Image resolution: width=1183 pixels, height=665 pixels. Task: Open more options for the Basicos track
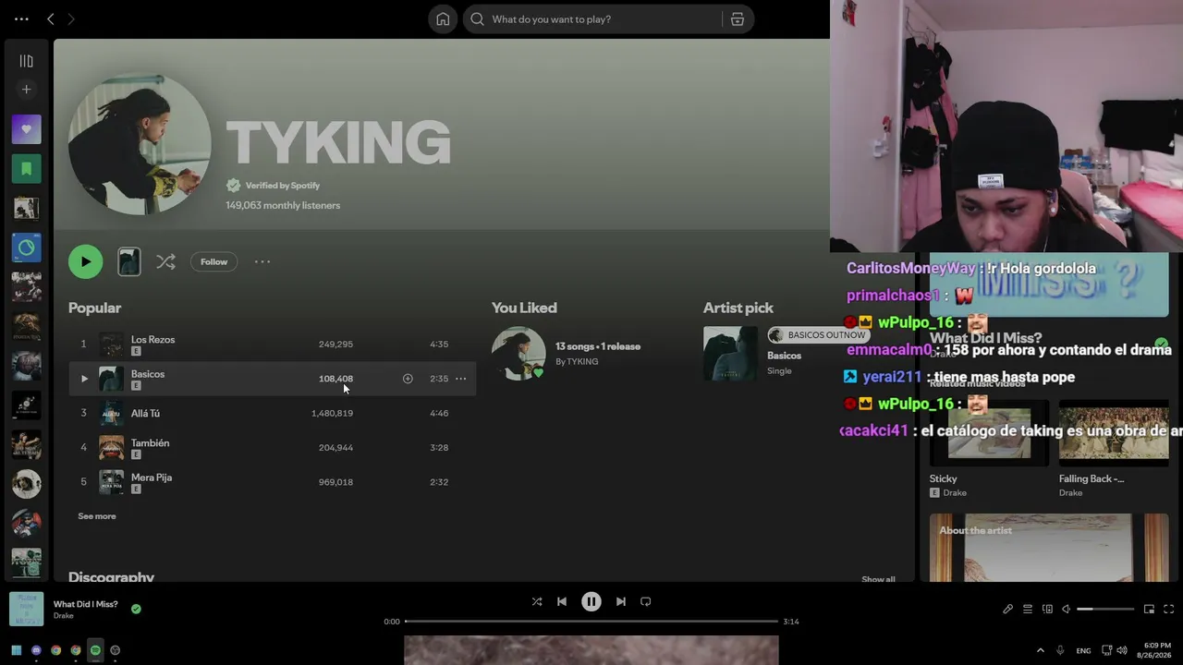click(460, 379)
